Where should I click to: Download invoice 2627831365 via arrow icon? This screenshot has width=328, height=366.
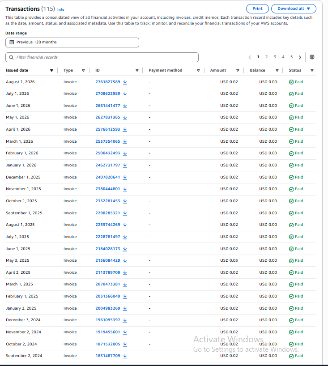tap(125, 117)
